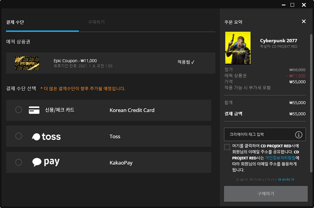This screenshot has width=314, height=208.
Task: Click the Cyberpunk 2077 title text
Action: point(279,41)
